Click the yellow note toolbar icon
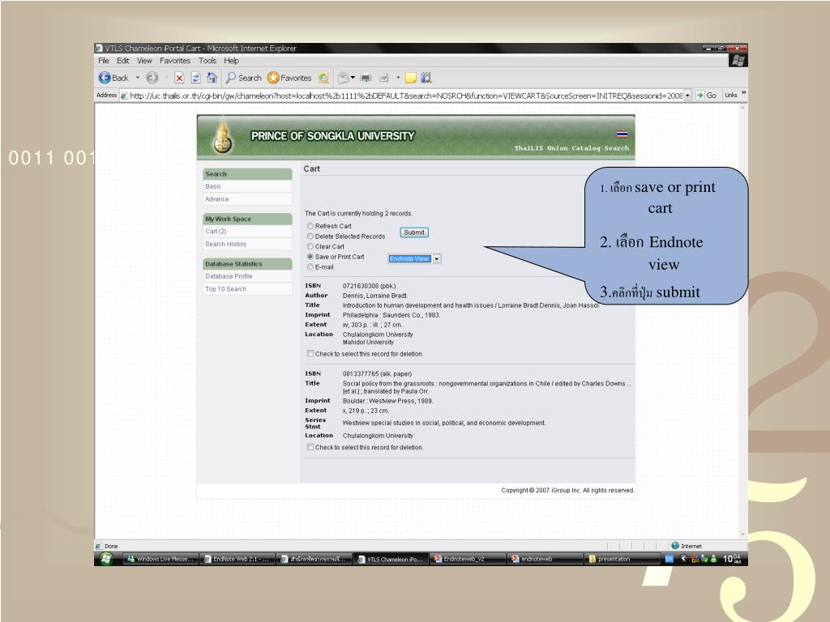 [x=411, y=79]
